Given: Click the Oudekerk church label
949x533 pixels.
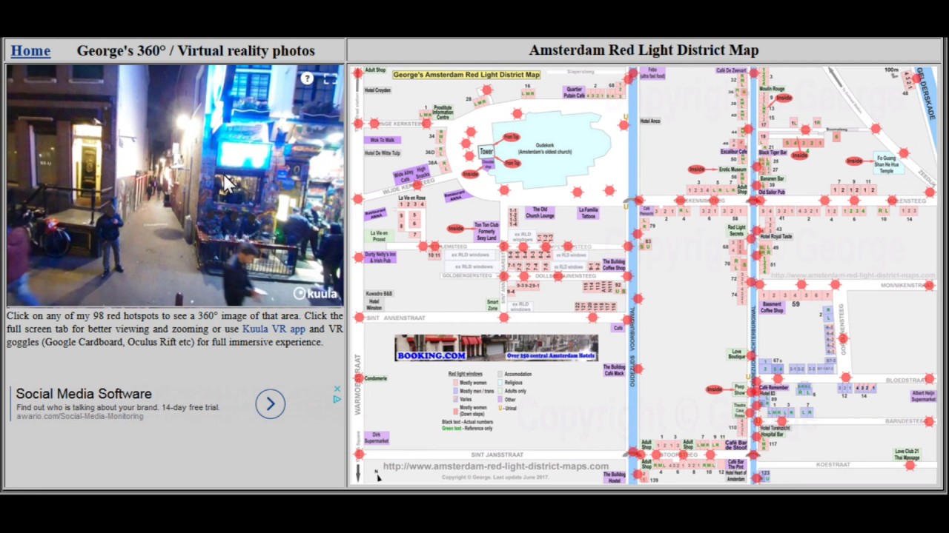Looking at the screenshot, I should (545, 149).
